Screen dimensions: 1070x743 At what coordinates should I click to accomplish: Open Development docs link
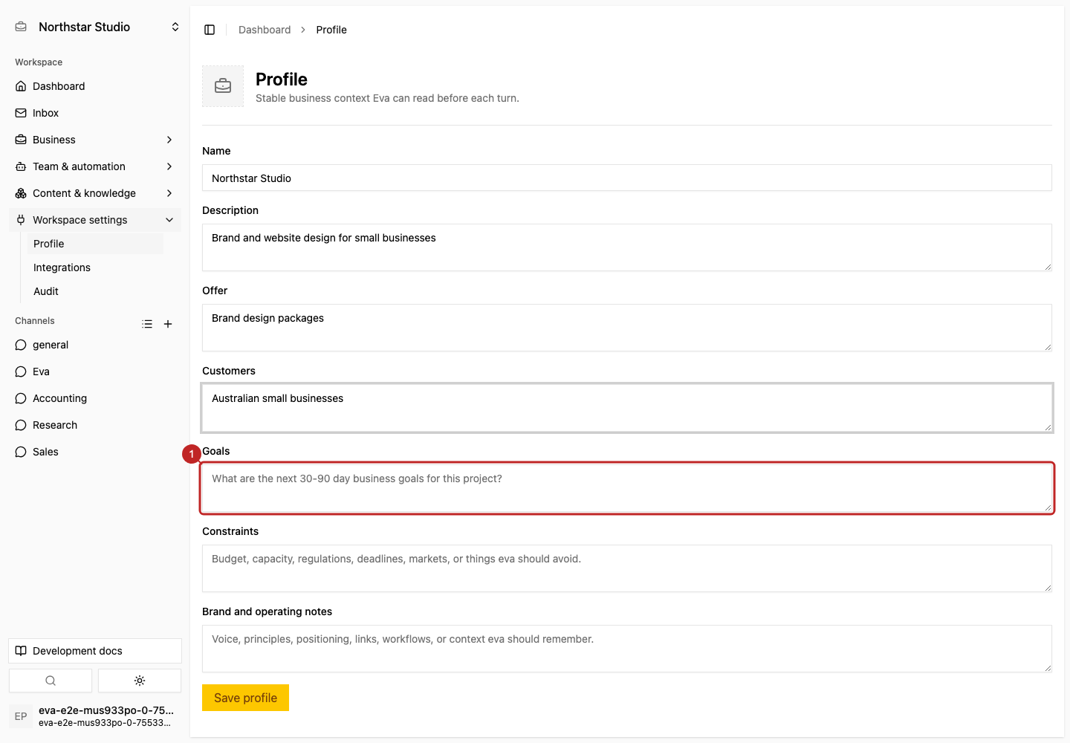(x=95, y=651)
